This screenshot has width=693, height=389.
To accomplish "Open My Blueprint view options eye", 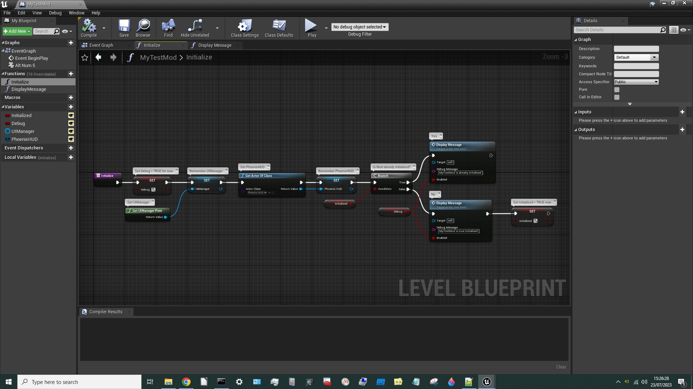I will coord(67,31).
